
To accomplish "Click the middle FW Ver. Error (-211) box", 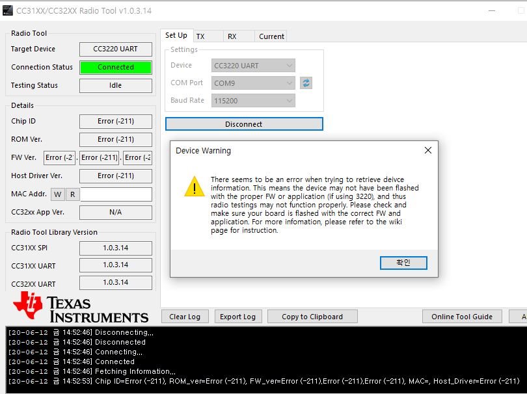I will (100, 157).
